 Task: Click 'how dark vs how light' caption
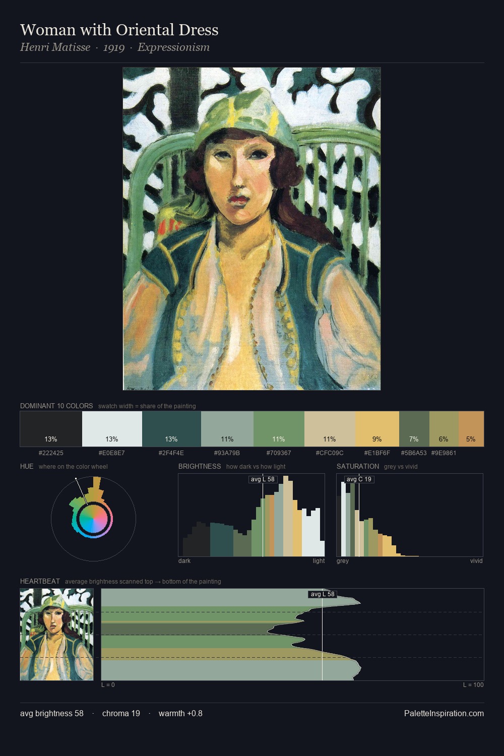tap(256, 467)
